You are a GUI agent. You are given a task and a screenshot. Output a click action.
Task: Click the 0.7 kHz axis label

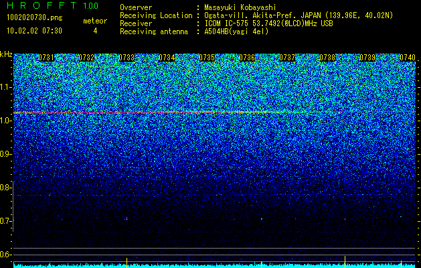click(5, 221)
